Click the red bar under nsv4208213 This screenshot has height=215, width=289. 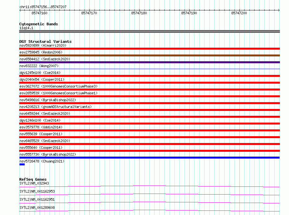pyautogui.click(x=149, y=110)
